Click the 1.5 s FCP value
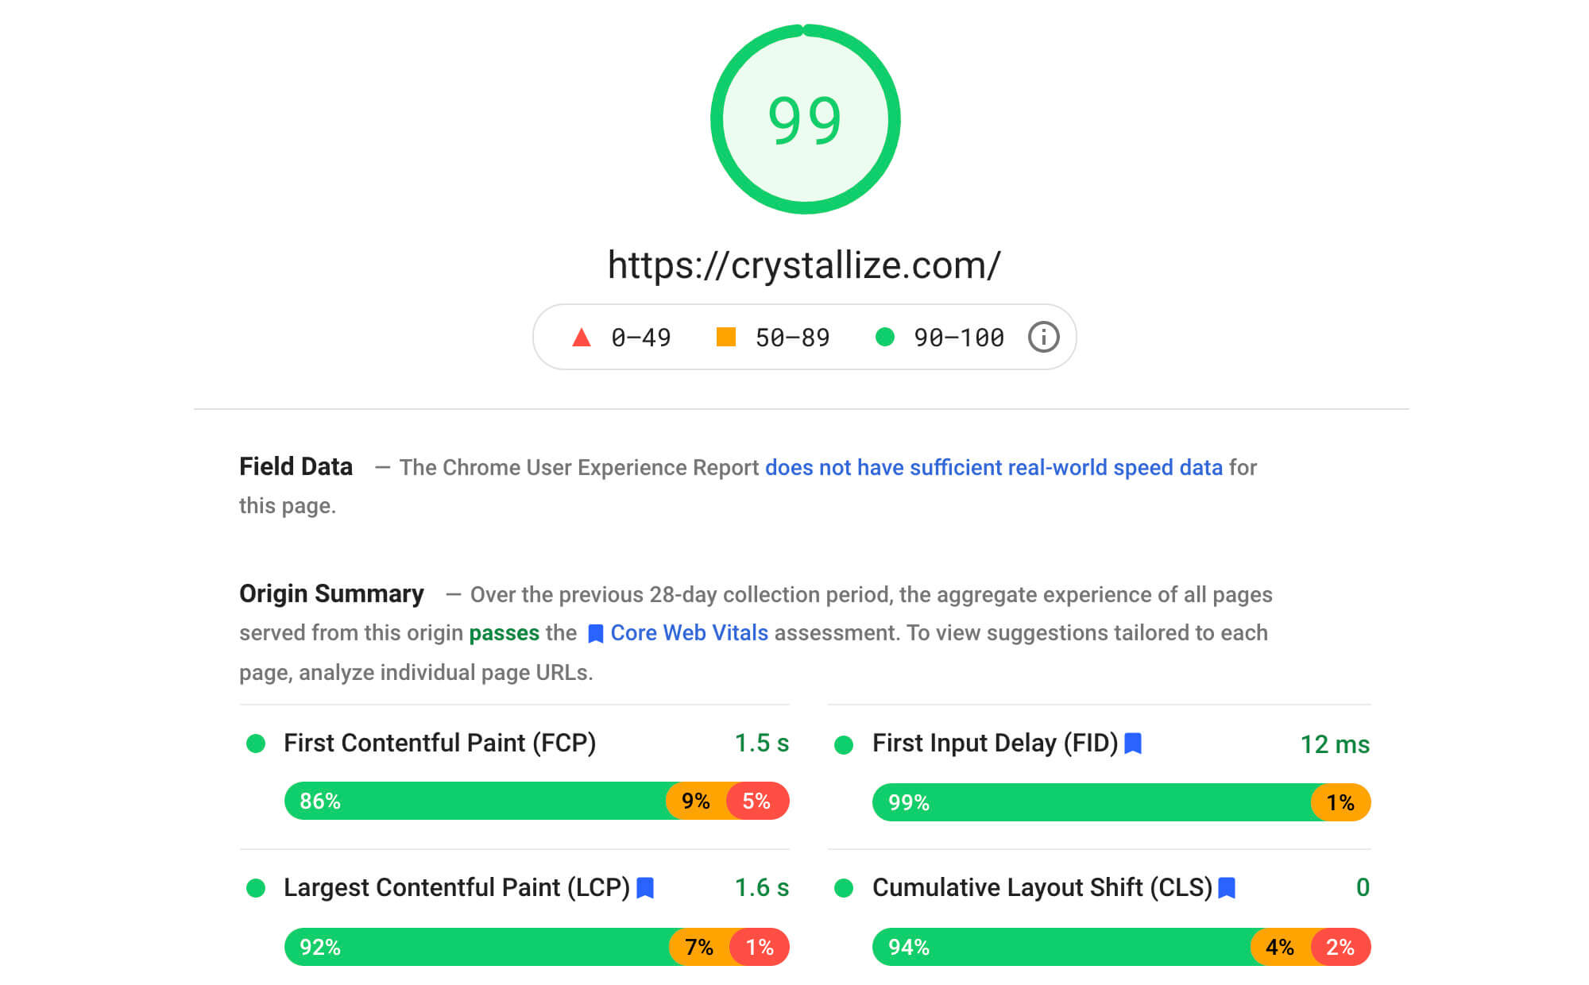Screen dimensions: 1589x985 tap(761, 744)
